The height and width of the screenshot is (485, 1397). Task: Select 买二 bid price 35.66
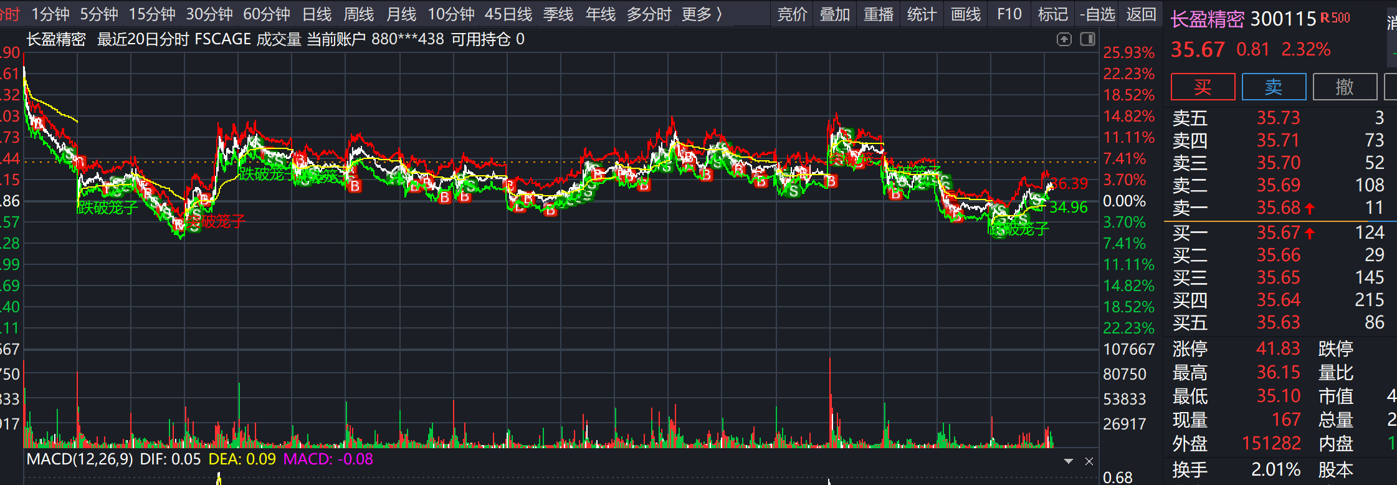(1278, 255)
